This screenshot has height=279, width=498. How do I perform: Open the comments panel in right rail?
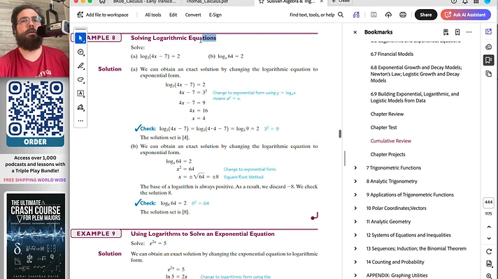pos(488,47)
